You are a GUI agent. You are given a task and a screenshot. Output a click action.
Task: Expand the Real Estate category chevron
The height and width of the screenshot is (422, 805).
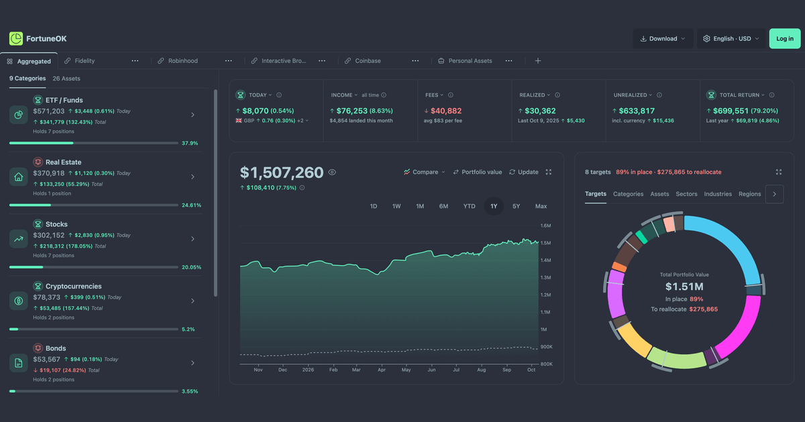[x=193, y=177]
